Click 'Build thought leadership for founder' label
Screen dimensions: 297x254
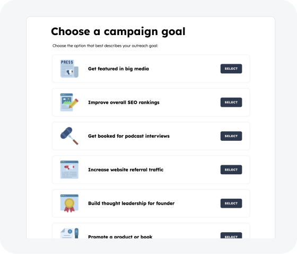coord(132,204)
